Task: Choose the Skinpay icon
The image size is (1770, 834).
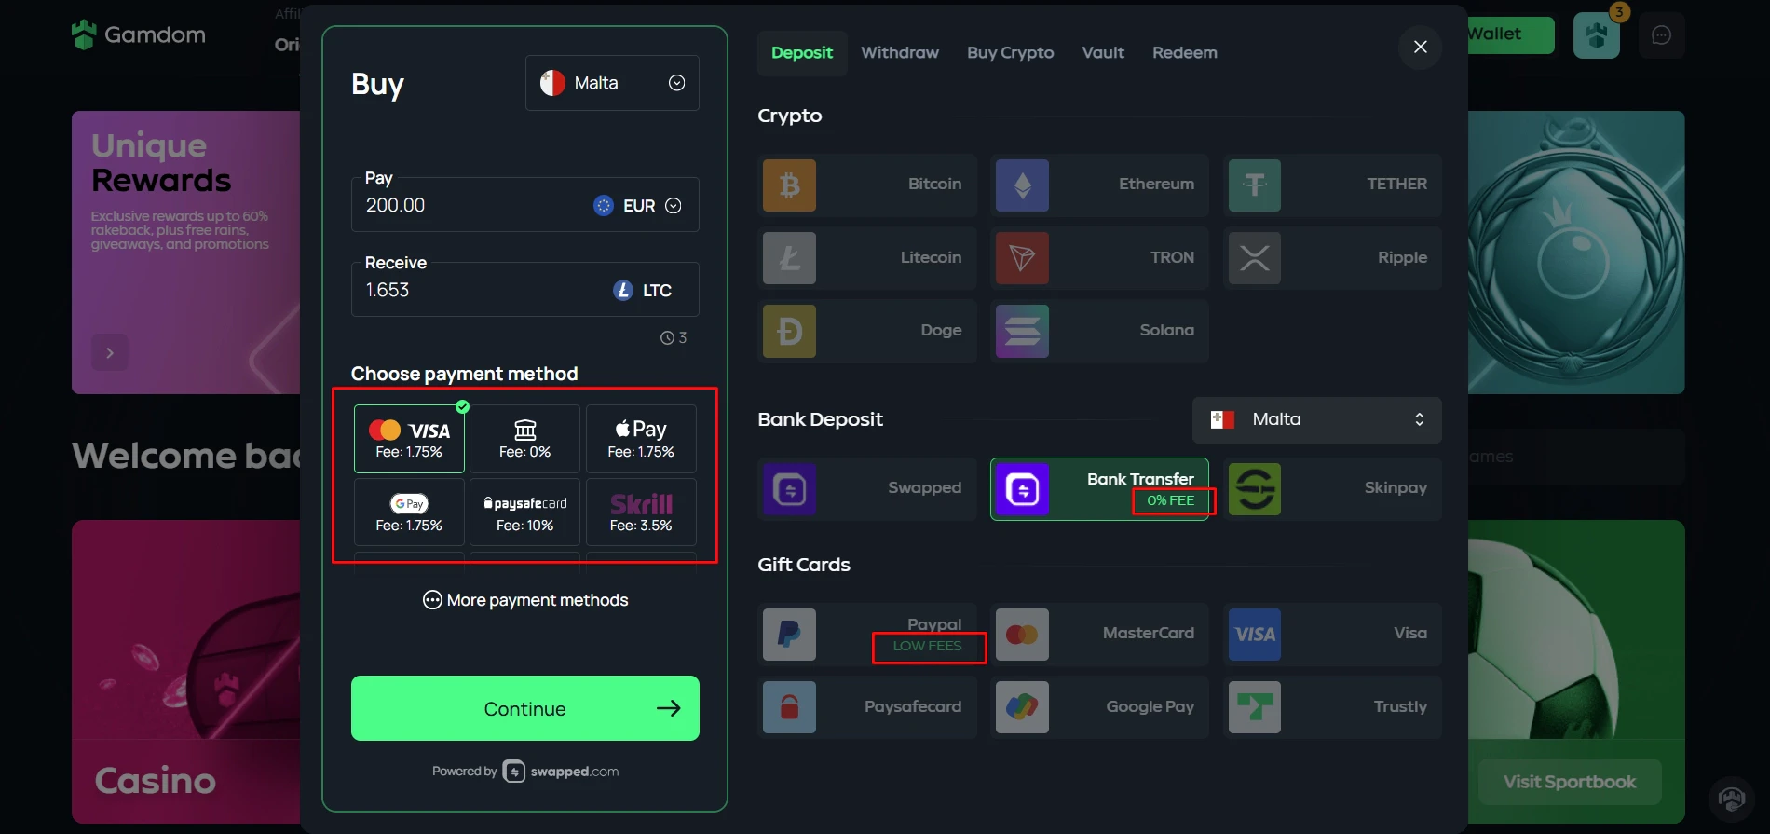Action: coord(1255,489)
